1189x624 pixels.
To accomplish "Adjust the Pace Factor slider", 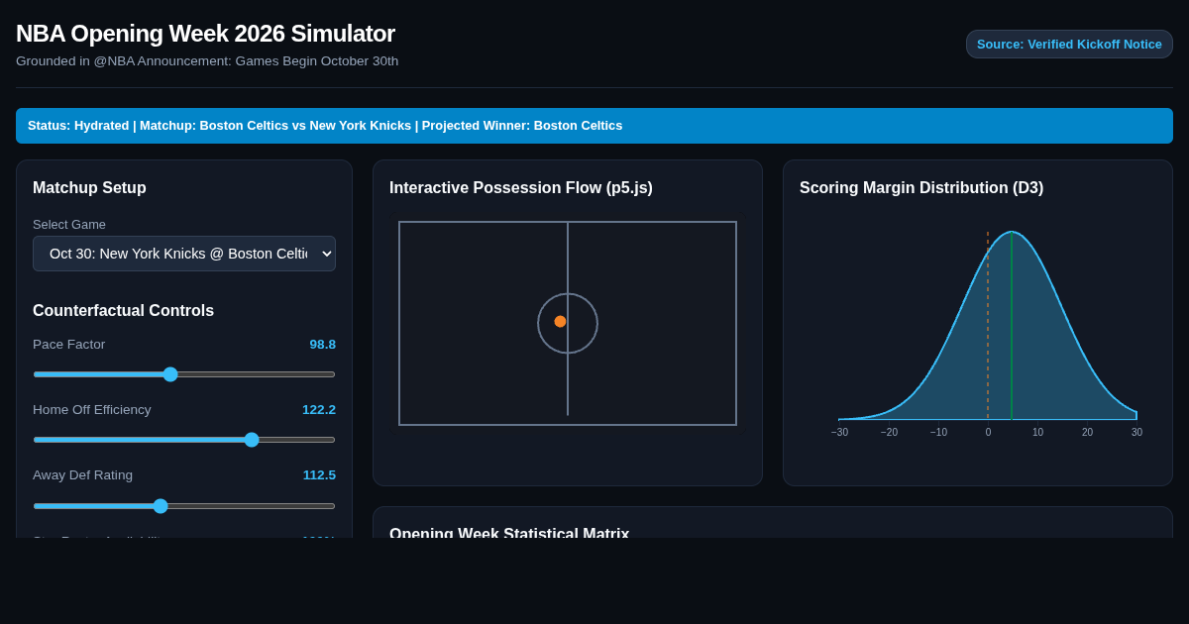I will click(184, 374).
